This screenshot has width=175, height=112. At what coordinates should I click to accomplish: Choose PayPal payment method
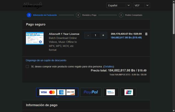point(91,92)
